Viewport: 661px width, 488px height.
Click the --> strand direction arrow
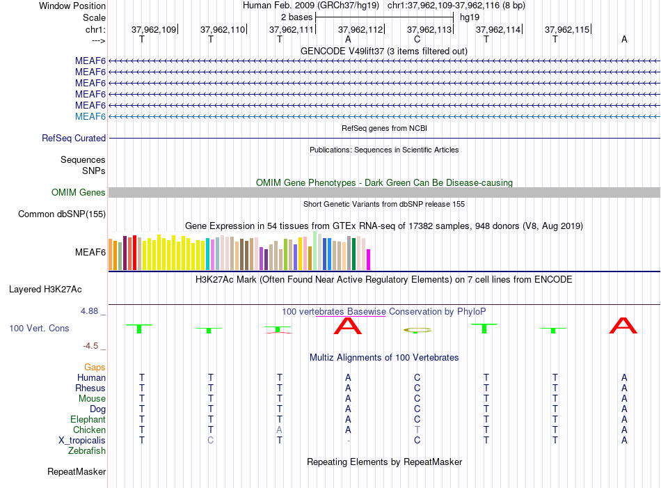point(99,40)
